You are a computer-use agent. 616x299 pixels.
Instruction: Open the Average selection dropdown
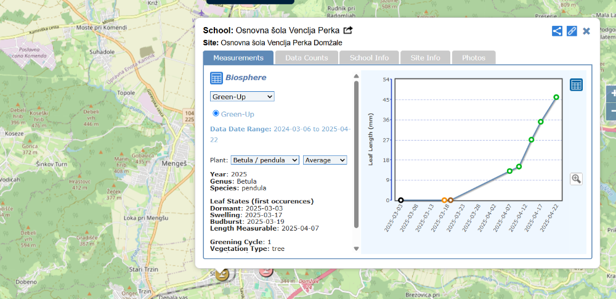point(325,160)
